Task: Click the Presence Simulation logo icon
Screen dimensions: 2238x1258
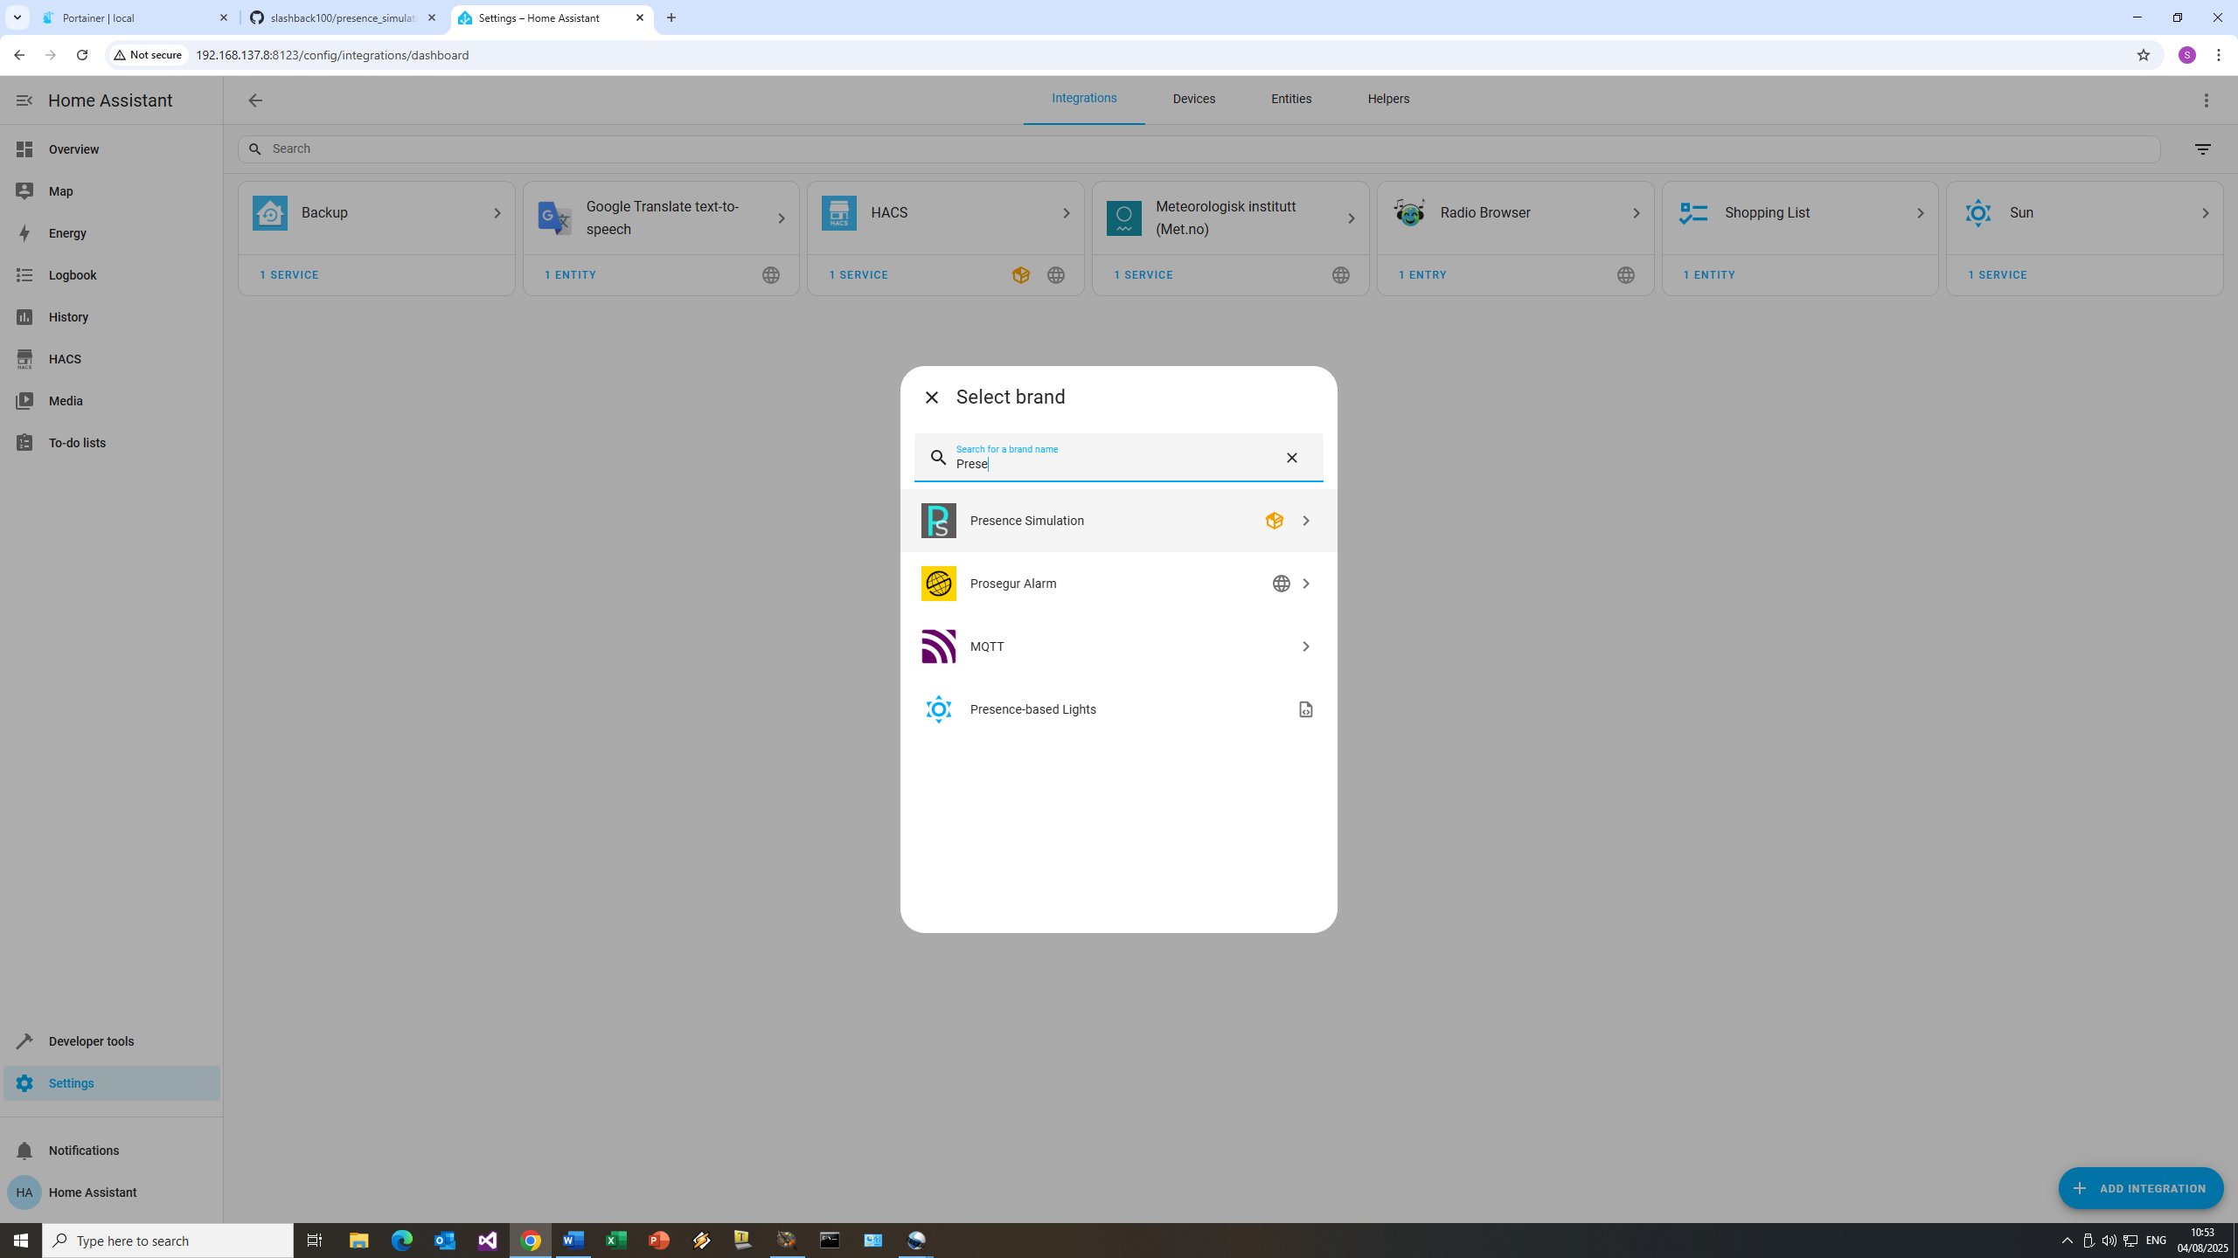Action: pos(938,521)
